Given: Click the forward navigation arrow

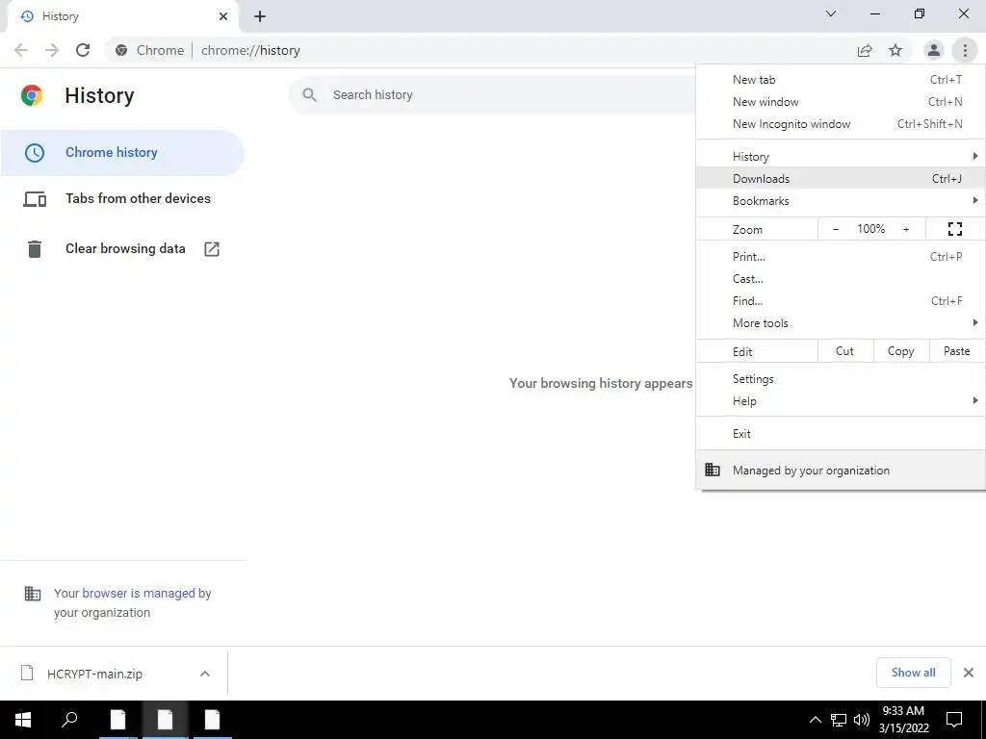Looking at the screenshot, I should coord(52,50).
